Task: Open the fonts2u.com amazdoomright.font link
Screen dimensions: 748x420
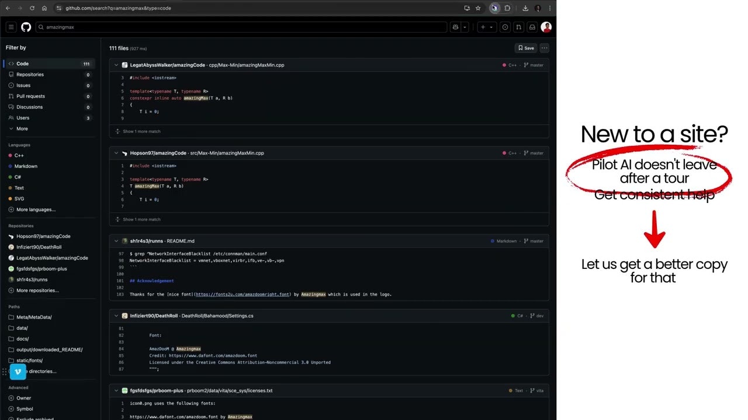Action: coord(243,295)
